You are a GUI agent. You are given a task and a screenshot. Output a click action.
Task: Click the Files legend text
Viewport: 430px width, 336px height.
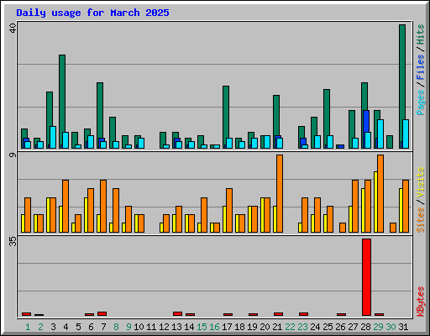(x=420, y=67)
